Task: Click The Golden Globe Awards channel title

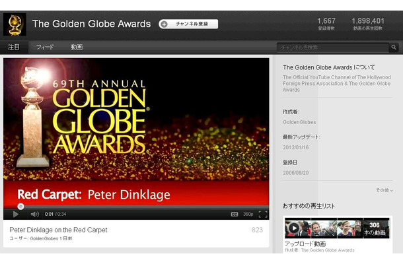Action: click(x=91, y=24)
